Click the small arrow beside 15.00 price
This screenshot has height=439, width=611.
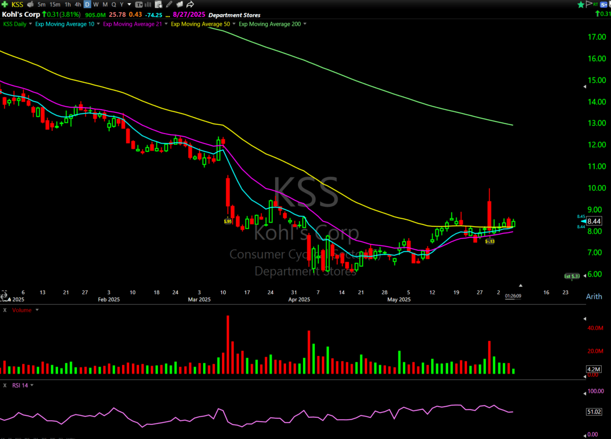[585, 87]
